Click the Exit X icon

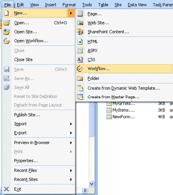click(x=6, y=189)
